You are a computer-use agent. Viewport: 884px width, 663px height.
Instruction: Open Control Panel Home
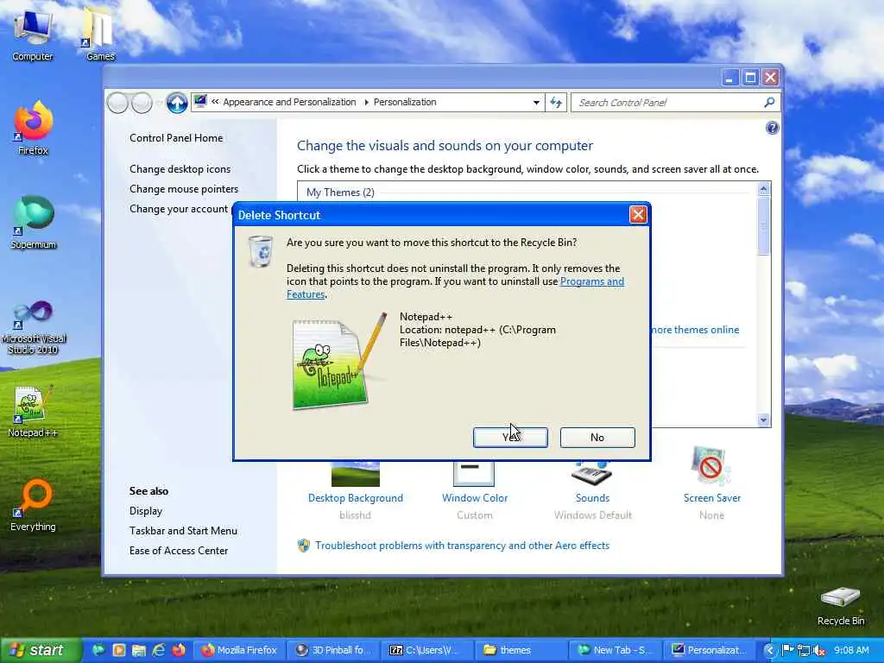[x=176, y=138]
